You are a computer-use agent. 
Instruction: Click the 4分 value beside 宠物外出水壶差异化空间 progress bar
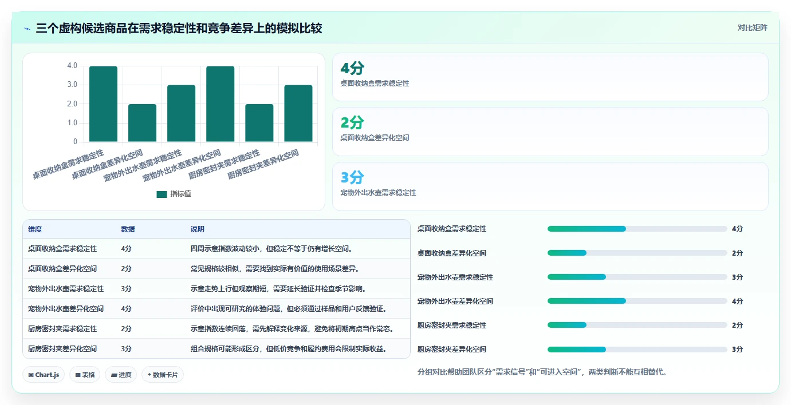tap(737, 301)
